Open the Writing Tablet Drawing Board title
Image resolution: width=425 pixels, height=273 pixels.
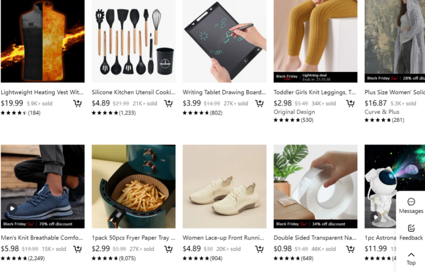point(224,93)
